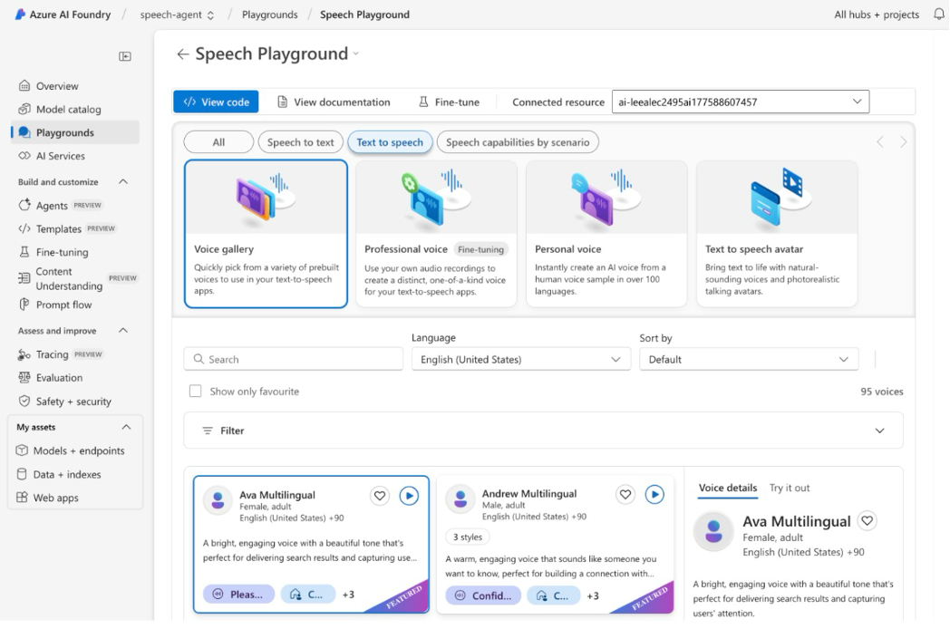The image size is (950, 629).
Task: Open View documentation link
Action: (334, 102)
